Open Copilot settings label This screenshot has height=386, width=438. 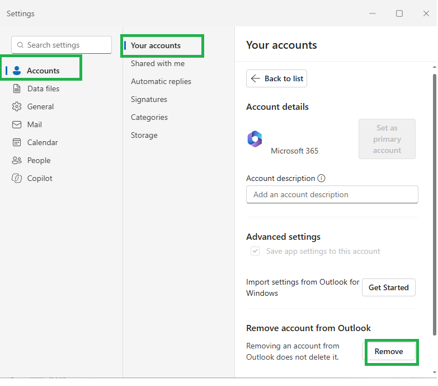[40, 178]
